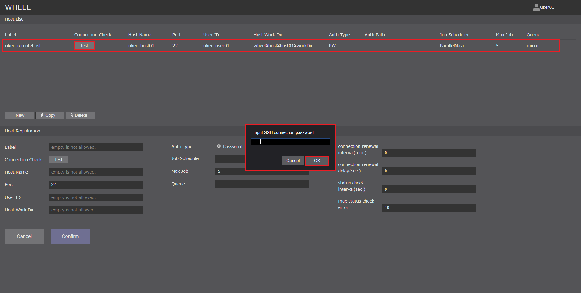Click Test button in Host Registration
Screen dimensions: 581x293
[58, 160]
